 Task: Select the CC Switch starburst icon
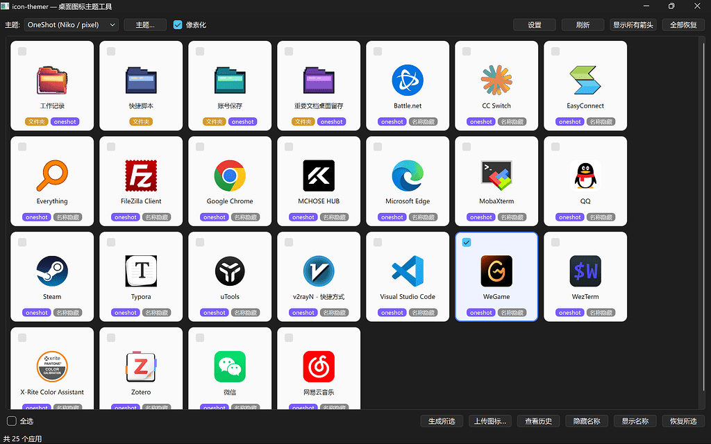pos(496,80)
